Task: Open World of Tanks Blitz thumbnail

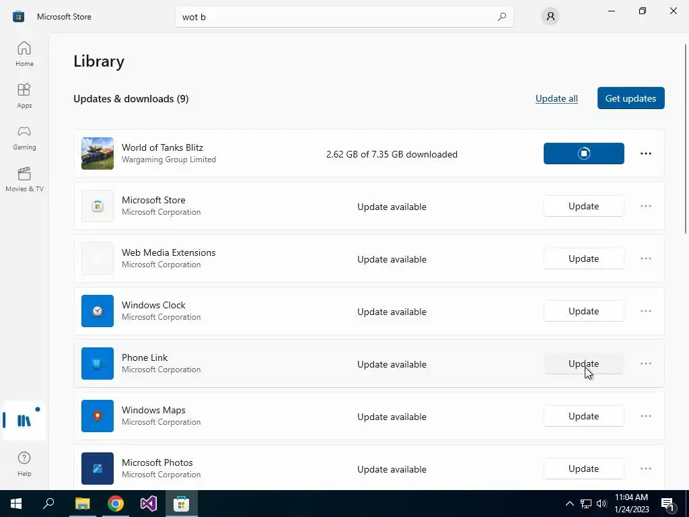Action: (x=98, y=153)
